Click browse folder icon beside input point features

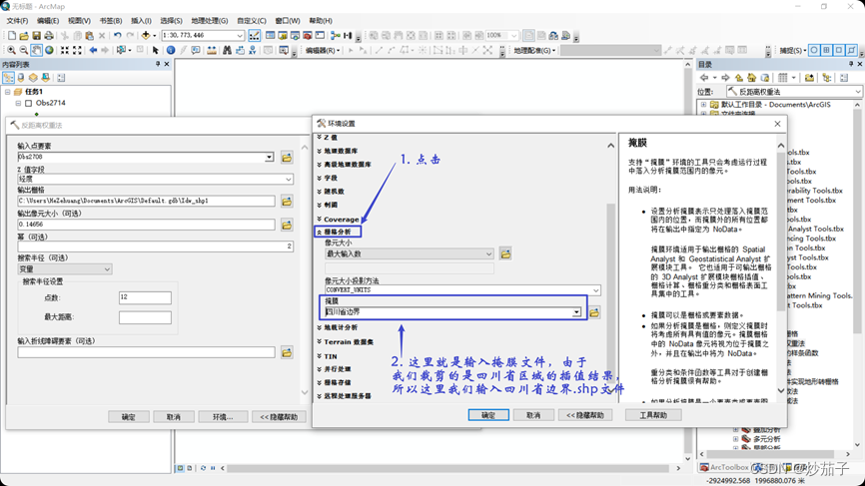(x=287, y=158)
